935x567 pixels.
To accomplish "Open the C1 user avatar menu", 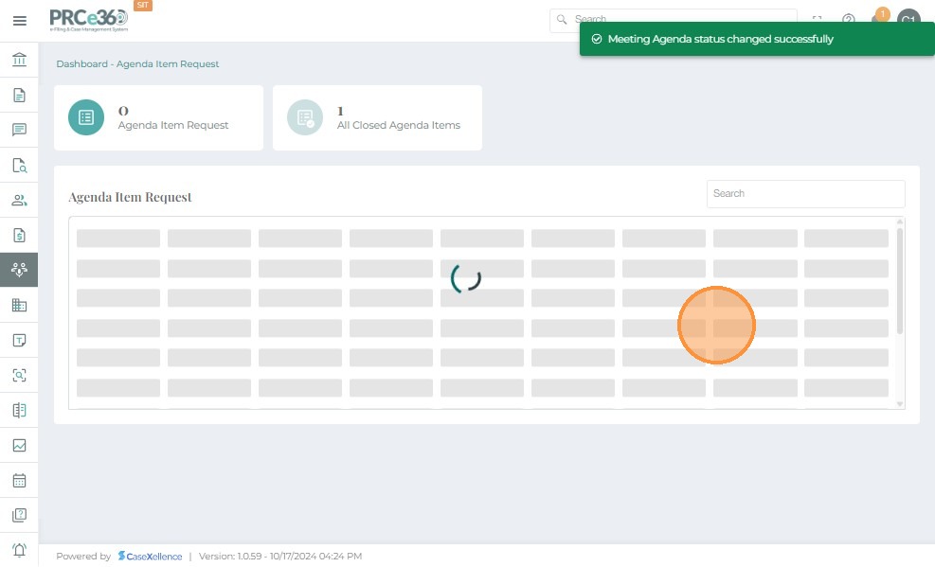I will click(x=908, y=20).
